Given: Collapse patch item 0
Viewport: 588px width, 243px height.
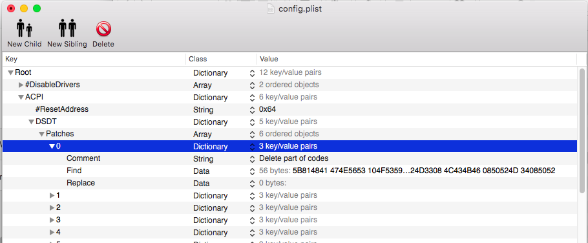Looking at the screenshot, I should coord(52,147).
